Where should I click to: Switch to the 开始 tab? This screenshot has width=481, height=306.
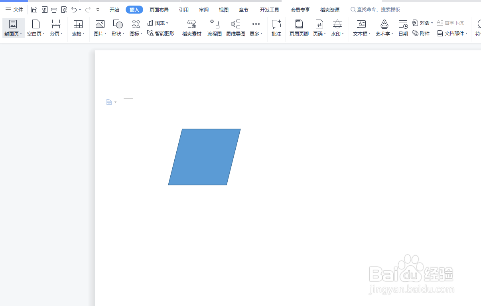[x=114, y=10]
